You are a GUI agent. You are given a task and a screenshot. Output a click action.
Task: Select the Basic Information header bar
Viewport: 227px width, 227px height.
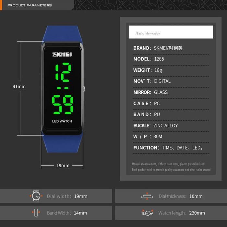[171, 32]
